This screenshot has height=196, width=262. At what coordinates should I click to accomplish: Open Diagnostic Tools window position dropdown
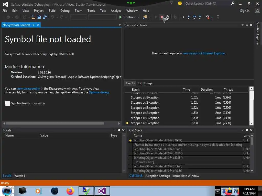(243, 25)
